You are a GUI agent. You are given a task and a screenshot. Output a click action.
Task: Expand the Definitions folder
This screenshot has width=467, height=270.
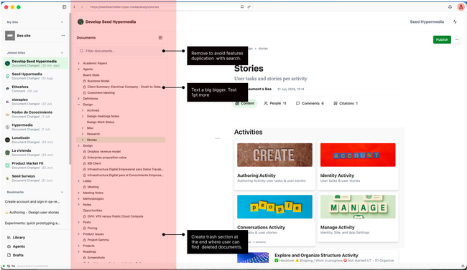79,99
